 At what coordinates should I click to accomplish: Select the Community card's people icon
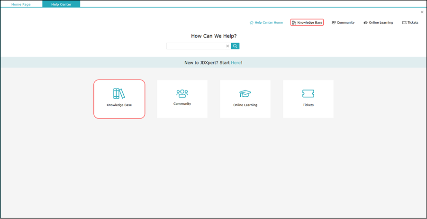coord(182,93)
